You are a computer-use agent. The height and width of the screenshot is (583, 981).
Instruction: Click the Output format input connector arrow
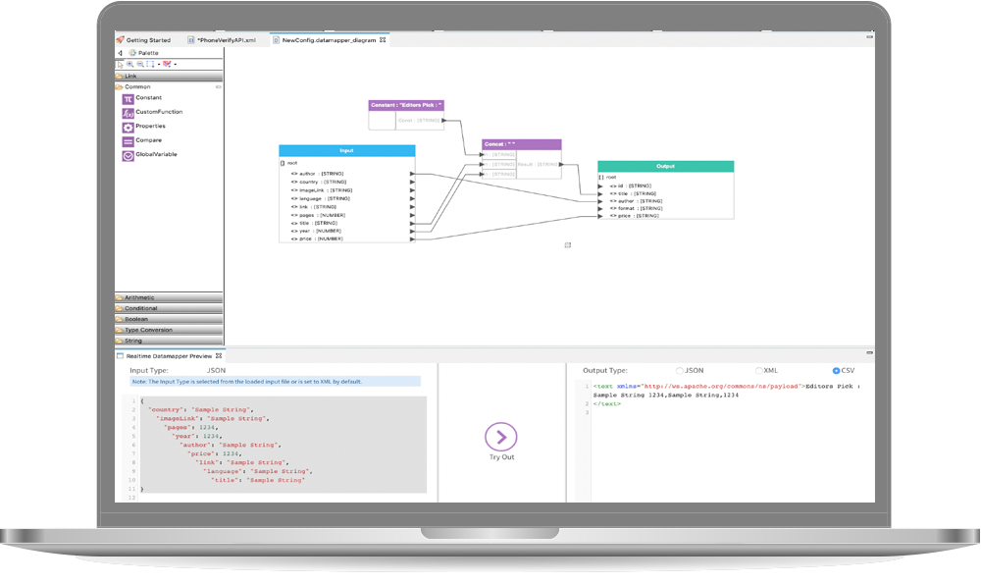[600, 208]
